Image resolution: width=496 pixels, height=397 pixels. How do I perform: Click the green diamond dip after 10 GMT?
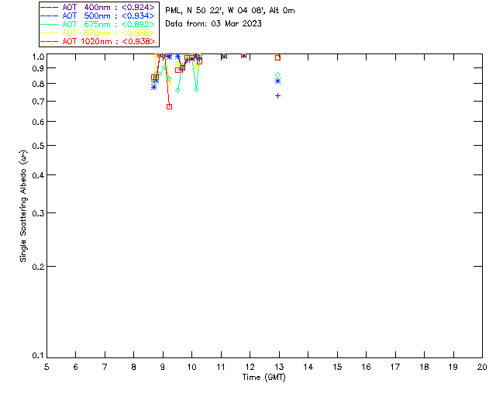(197, 90)
